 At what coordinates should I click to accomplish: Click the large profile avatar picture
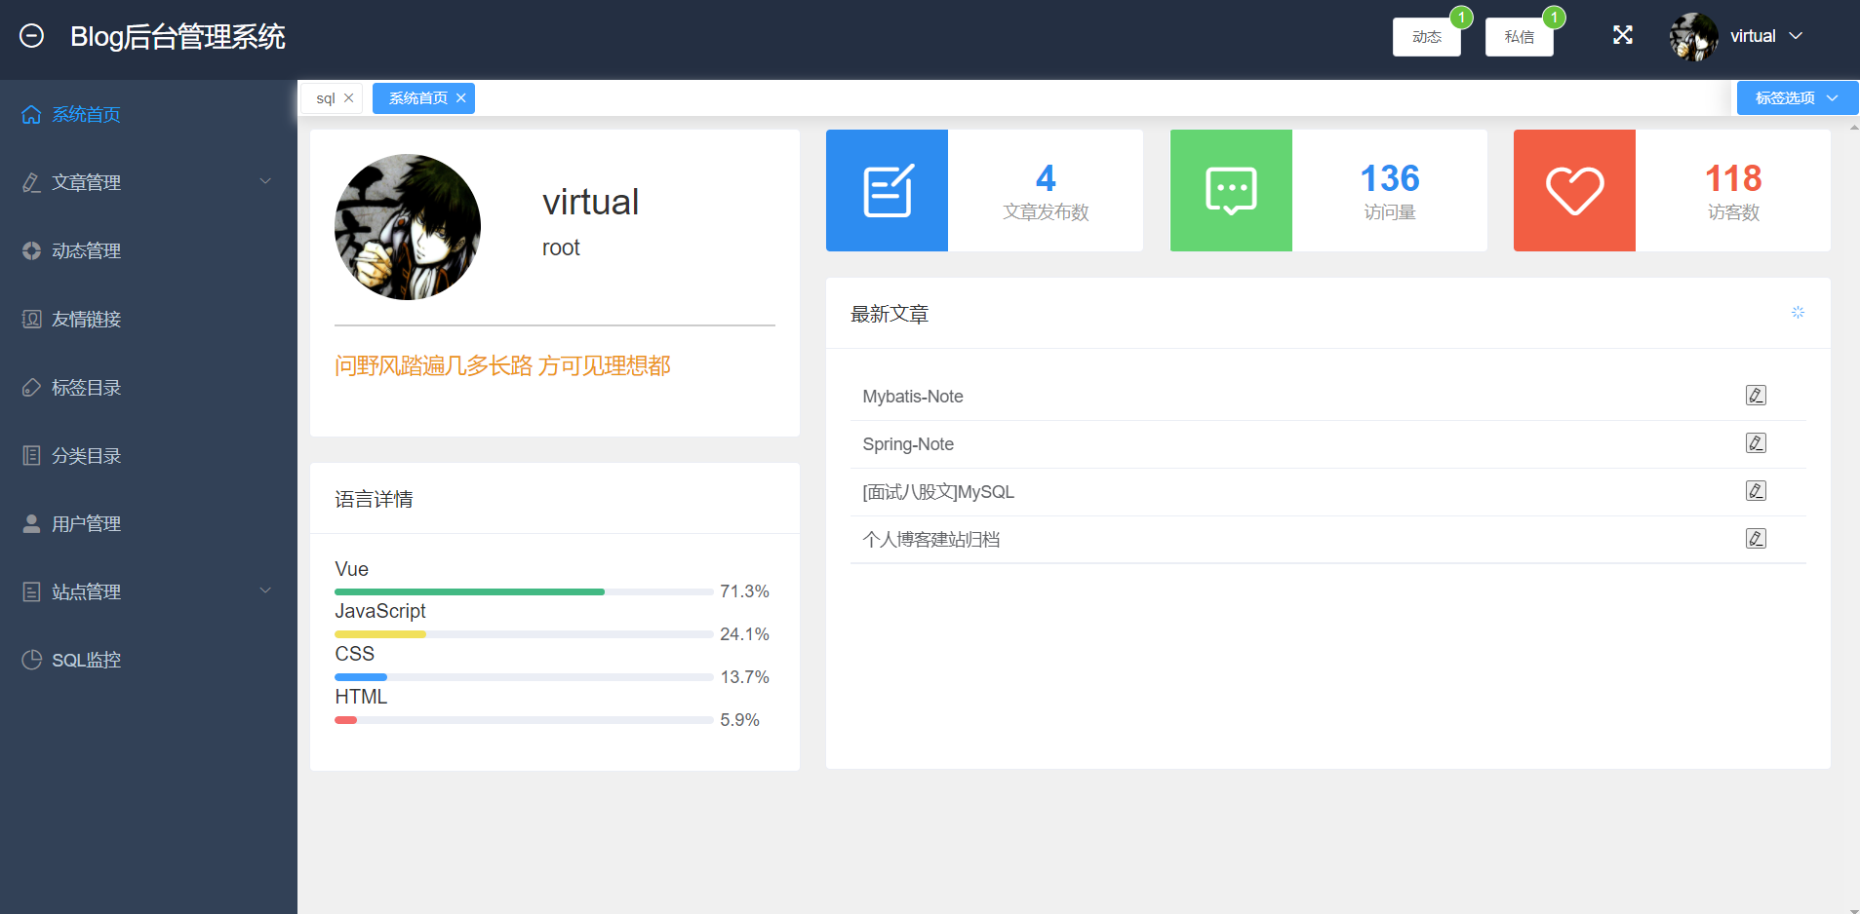click(x=408, y=227)
